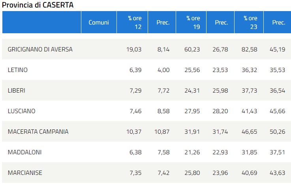This screenshot has width=291, height=184.
Task: Select the % ore 12 column header
Action: pos(135,23)
